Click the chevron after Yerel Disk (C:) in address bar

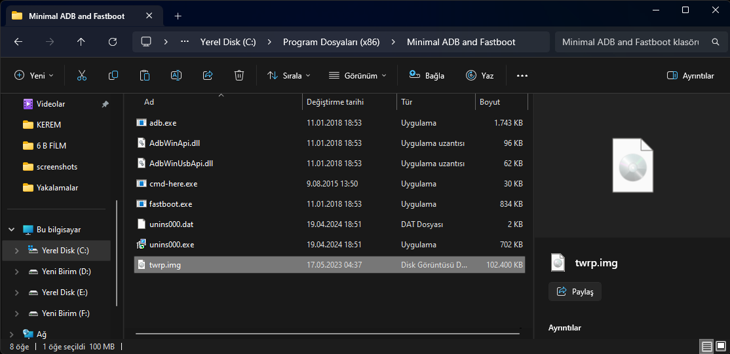[x=269, y=42]
